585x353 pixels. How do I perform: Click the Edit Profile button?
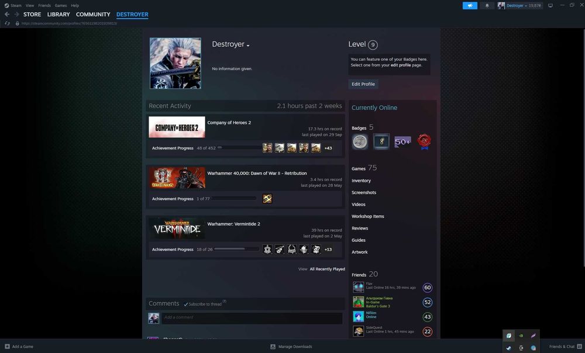(363, 84)
